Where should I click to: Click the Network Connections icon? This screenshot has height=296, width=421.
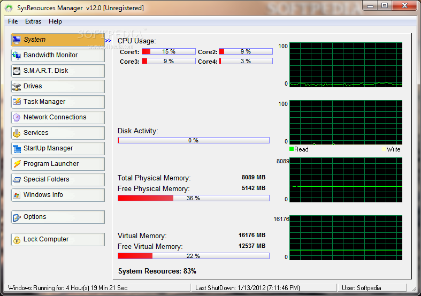[x=17, y=117]
